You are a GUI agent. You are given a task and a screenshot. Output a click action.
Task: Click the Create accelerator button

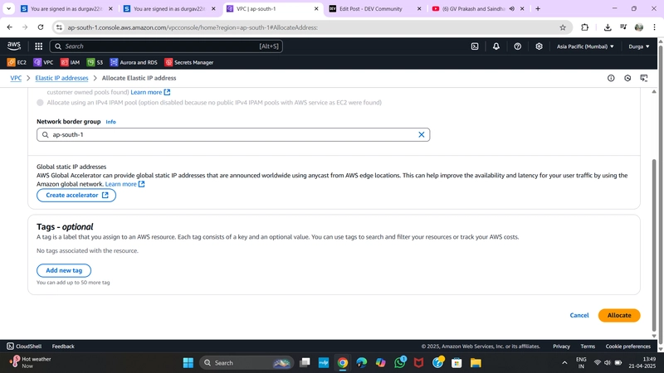pos(76,195)
